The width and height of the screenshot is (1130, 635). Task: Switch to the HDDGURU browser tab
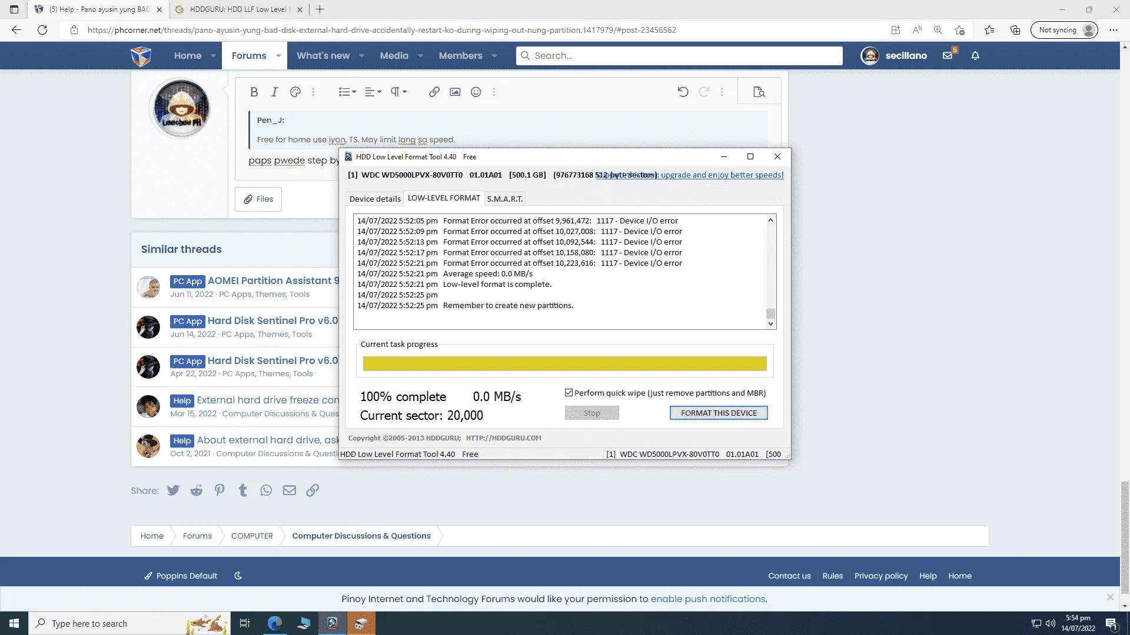(x=238, y=9)
